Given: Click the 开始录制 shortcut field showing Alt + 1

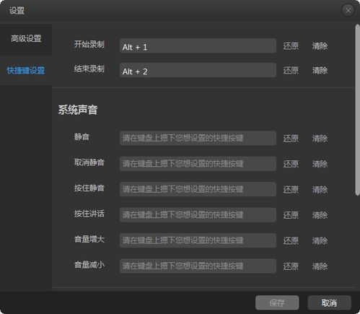Looking at the screenshot, I should coord(198,45).
